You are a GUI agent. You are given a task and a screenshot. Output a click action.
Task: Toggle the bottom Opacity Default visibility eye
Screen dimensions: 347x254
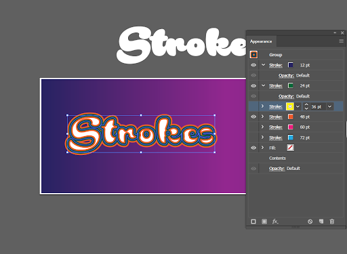click(253, 169)
